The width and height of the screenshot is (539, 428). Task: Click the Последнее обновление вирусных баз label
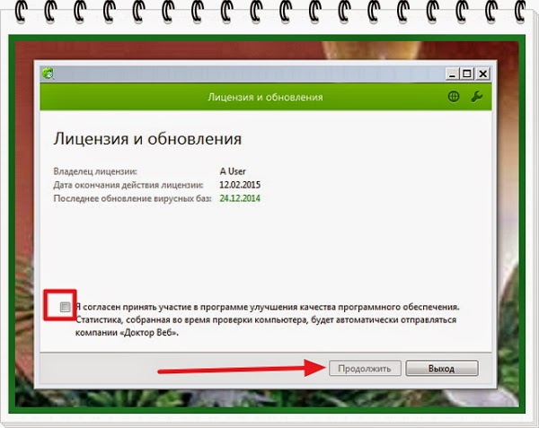(x=132, y=198)
